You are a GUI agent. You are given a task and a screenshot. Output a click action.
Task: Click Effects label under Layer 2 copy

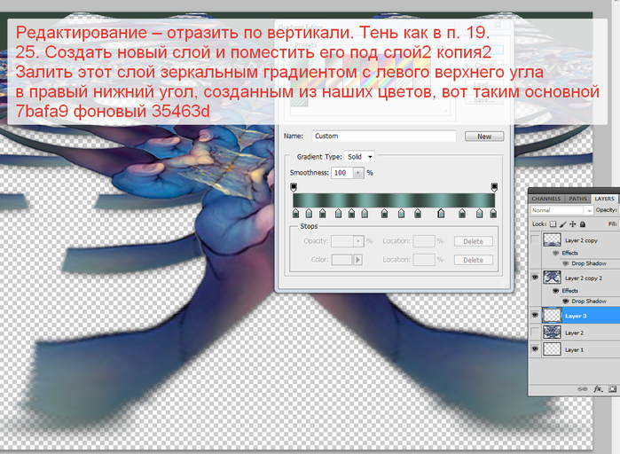(x=569, y=253)
